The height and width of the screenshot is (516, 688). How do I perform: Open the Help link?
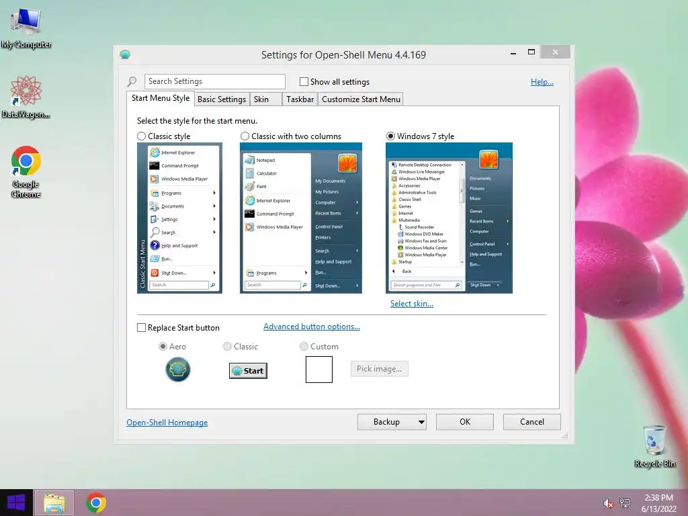pos(542,81)
